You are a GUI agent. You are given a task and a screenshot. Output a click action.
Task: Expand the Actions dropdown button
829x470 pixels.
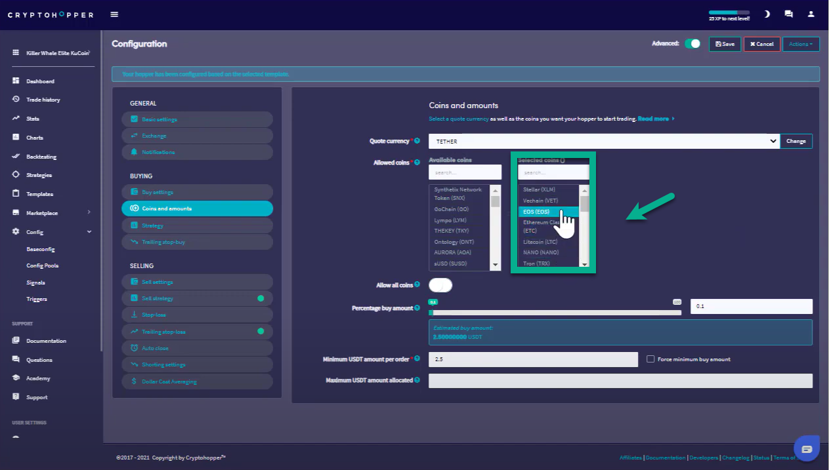click(x=800, y=44)
